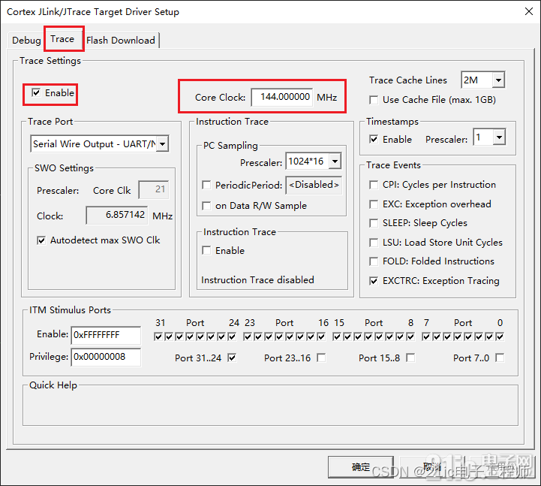Select the Trace tab
This screenshot has width=541, height=486.
click(x=62, y=39)
